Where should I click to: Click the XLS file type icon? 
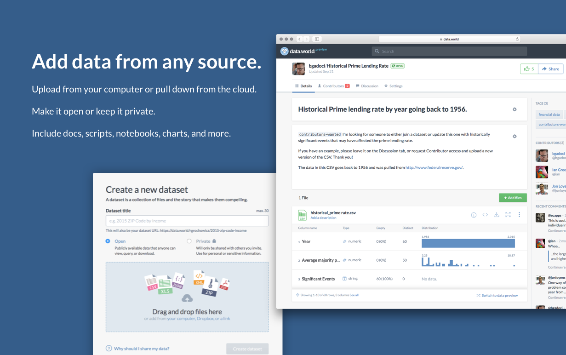pyautogui.click(x=165, y=286)
